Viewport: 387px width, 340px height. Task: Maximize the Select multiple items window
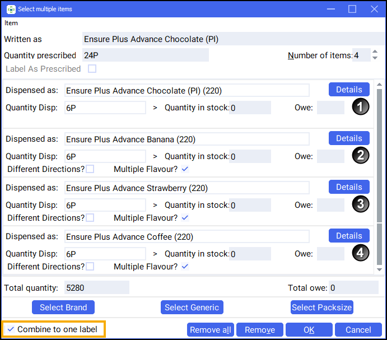click(x=352, y=9)
